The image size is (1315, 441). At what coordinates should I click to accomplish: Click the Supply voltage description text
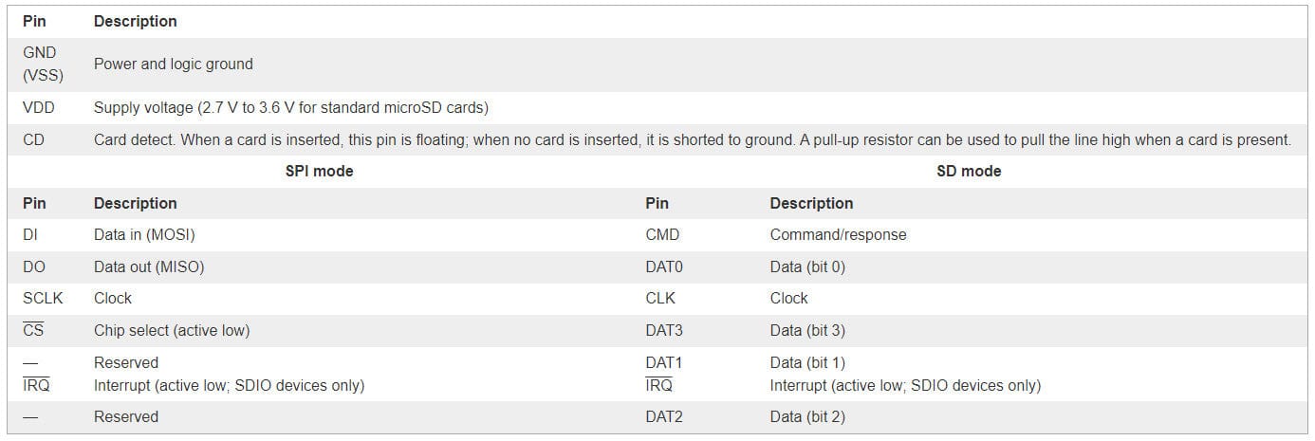tap(290, 108)
